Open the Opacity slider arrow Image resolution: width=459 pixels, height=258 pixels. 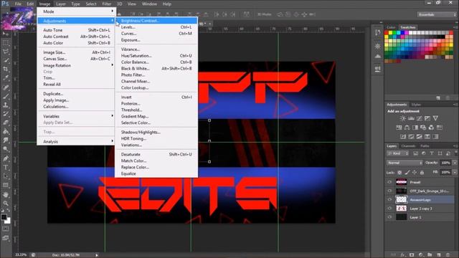(x=455, y=163)
